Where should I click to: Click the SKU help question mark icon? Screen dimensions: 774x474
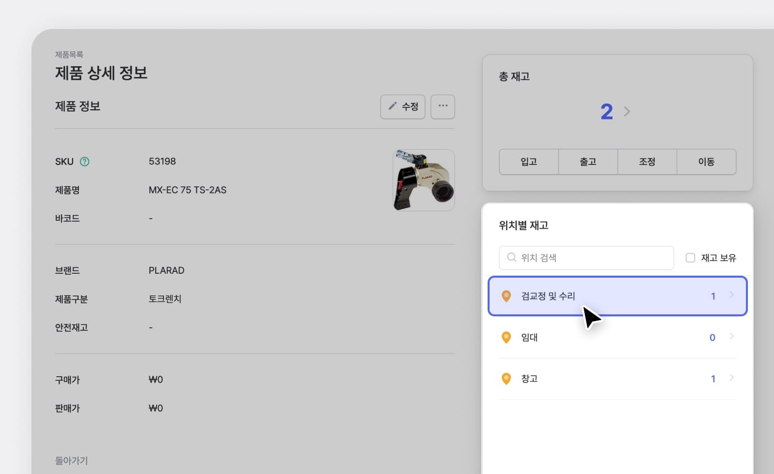click(85, 162)
